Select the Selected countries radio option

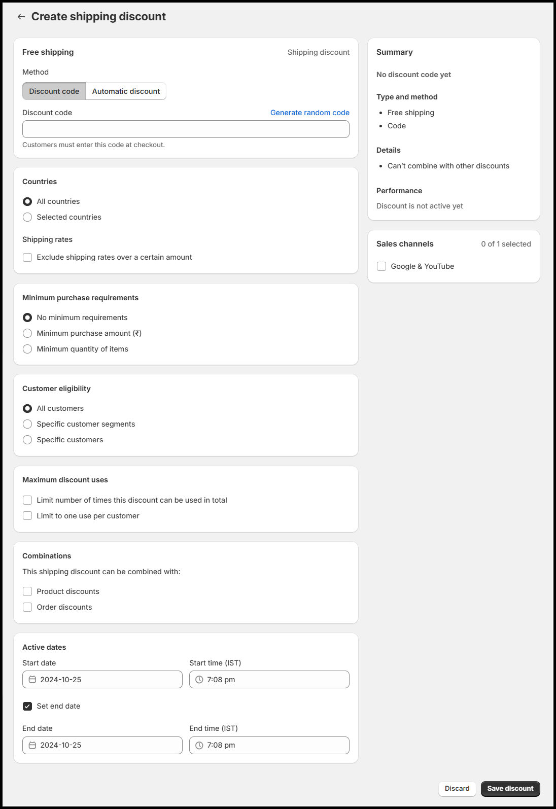coord(27,217)
